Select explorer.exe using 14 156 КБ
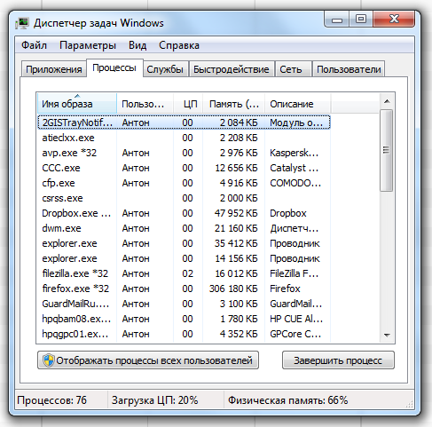432x427 pixels. click(184, 258)
